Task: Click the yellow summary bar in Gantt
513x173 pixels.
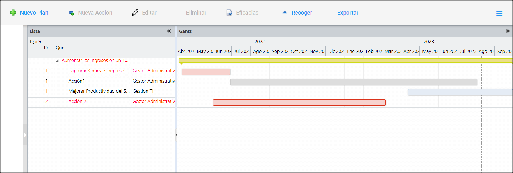Action: coord(346,61)
